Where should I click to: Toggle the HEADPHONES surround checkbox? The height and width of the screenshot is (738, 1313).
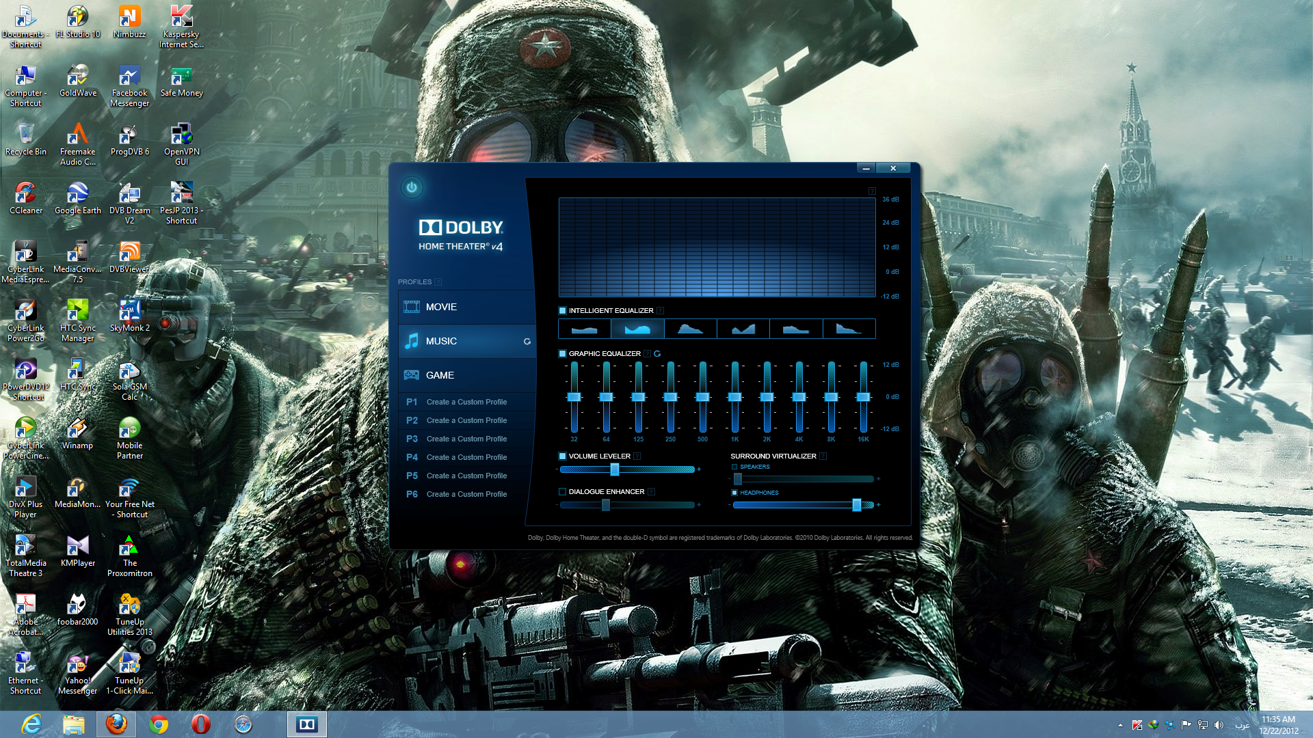pyautogui.click(x=735, y=493)
